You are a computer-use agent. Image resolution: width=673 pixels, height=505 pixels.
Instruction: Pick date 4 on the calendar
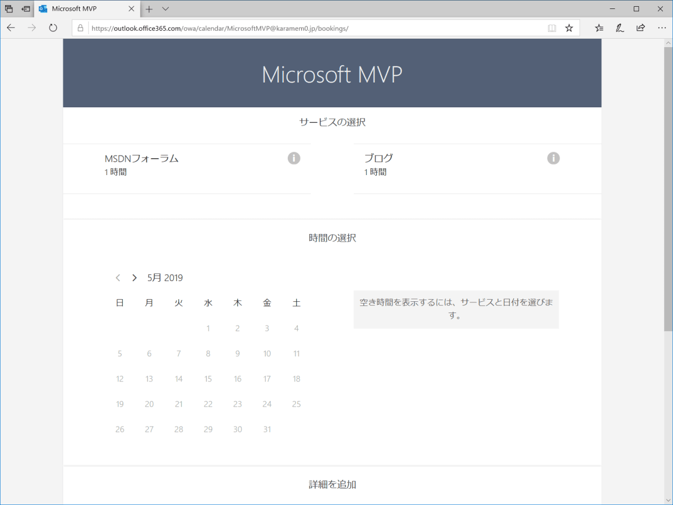click(x=297, y=328)
